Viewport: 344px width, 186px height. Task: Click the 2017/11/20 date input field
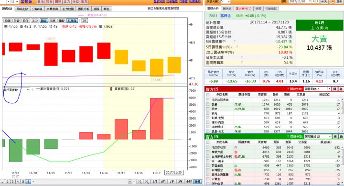[298, 1]
